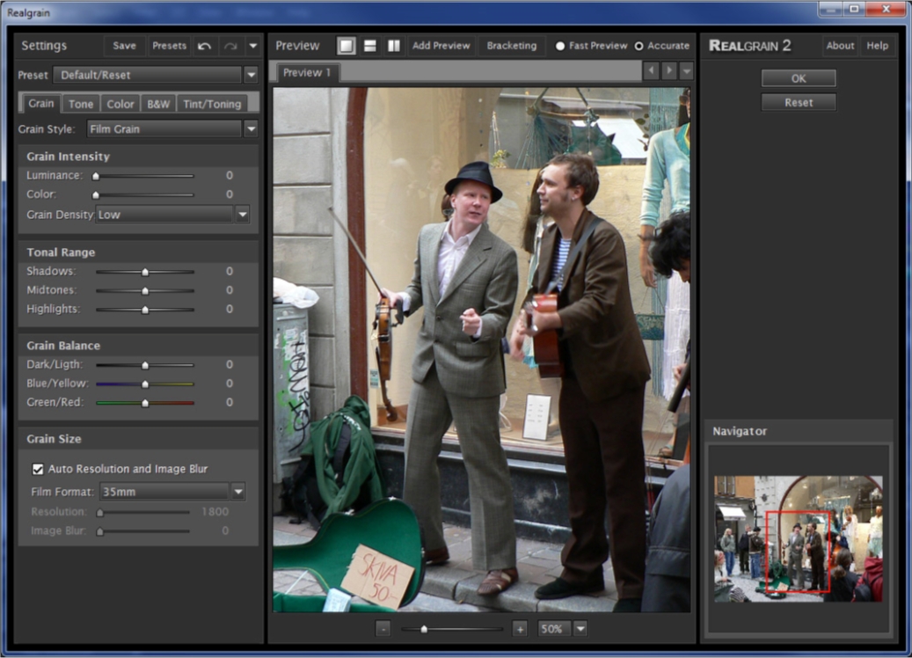
Task: Click the Dark/Ligth balance slider
Action: click(145, 365)
